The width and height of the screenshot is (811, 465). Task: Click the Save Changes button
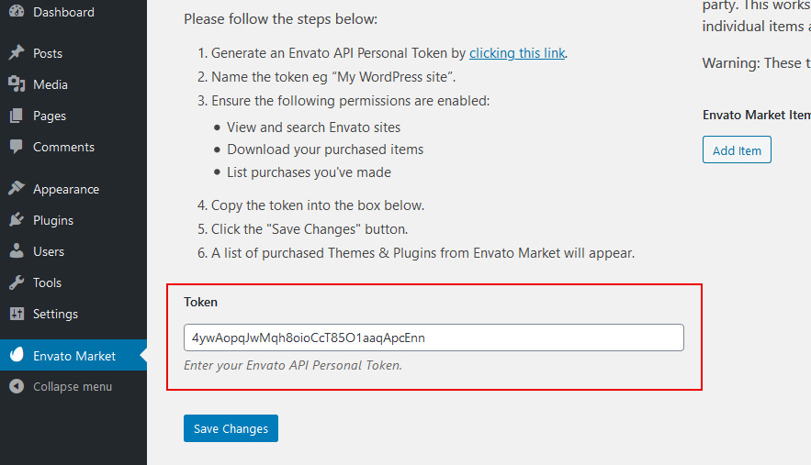tap(231, 428)
